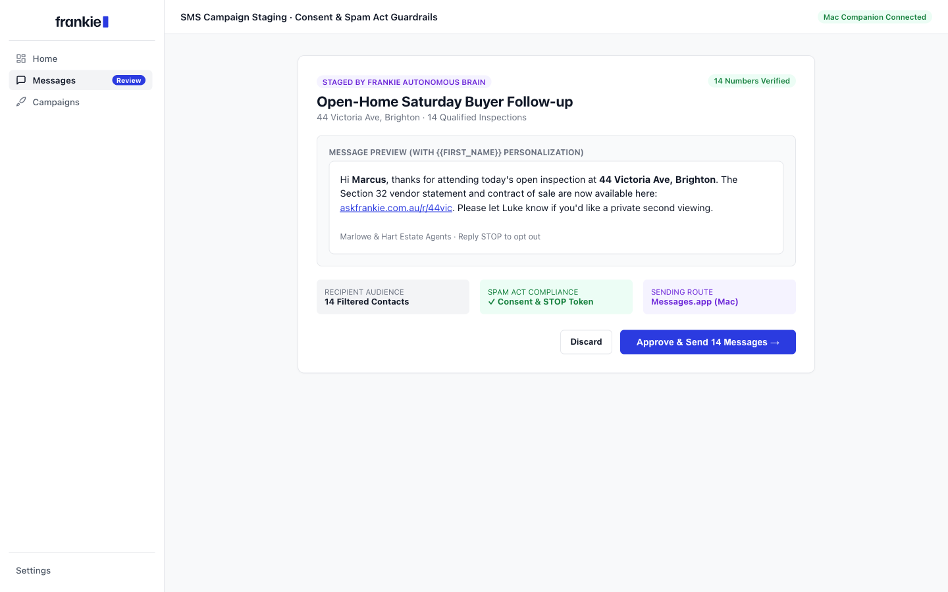Click Approve & Send 14 Messages
The height and width of the screenshot is (592, 948).
[x=708, y=342]
